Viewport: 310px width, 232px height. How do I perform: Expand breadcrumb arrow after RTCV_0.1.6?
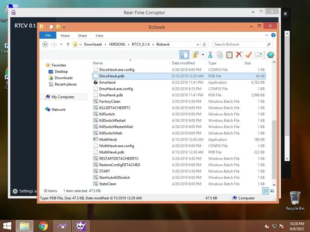point(153,44)
